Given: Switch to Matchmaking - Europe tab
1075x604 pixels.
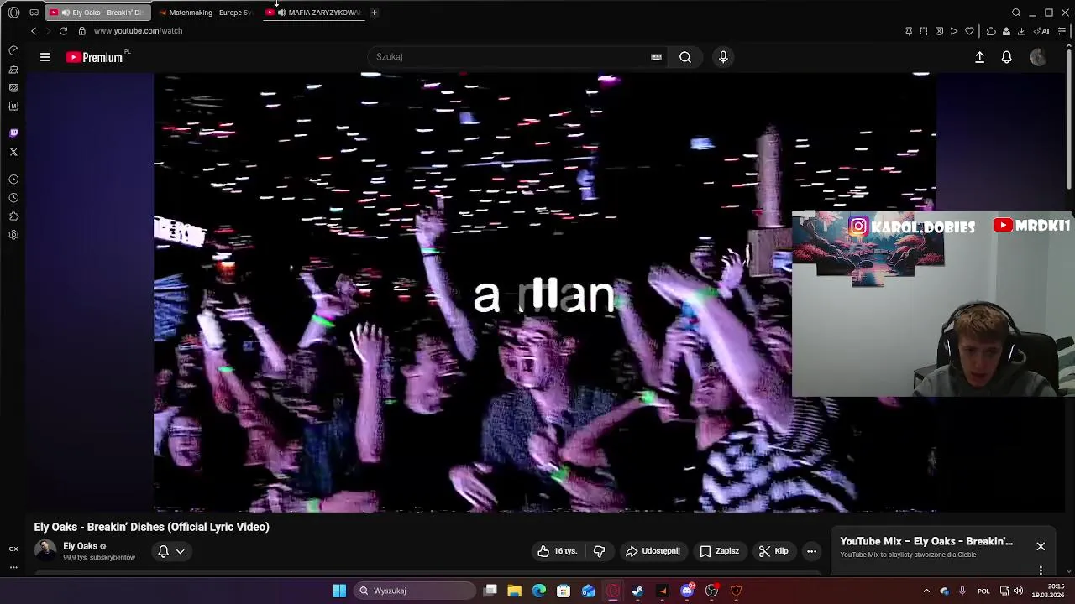Looking at the screenshot, I should pyautogui.click(x=206, y=13).
